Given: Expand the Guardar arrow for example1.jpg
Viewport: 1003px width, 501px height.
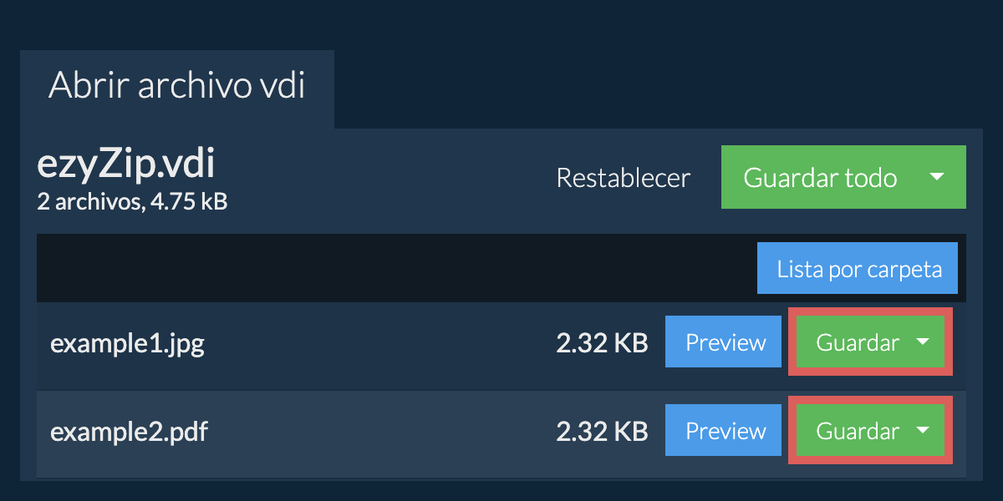Looking at the screenshot, I should (x=923, y=342).
